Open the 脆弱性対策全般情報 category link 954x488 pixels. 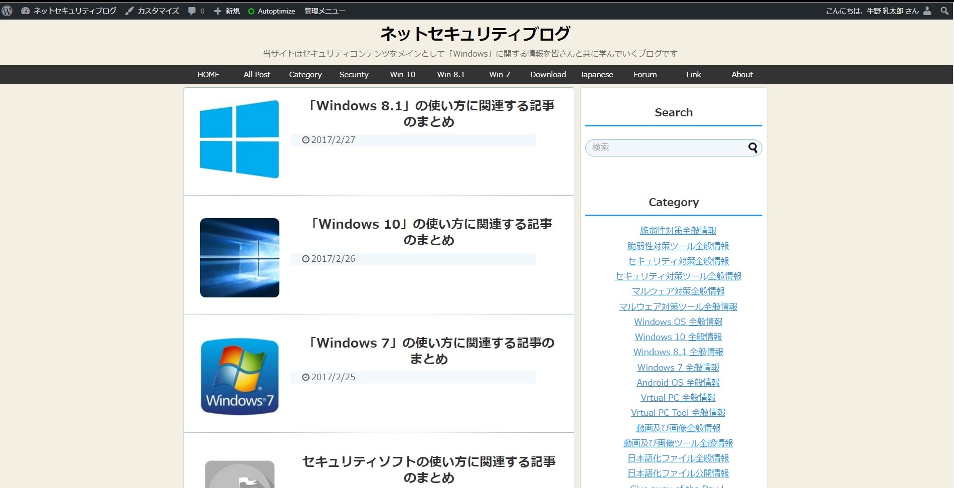click(x=678, y=231)
